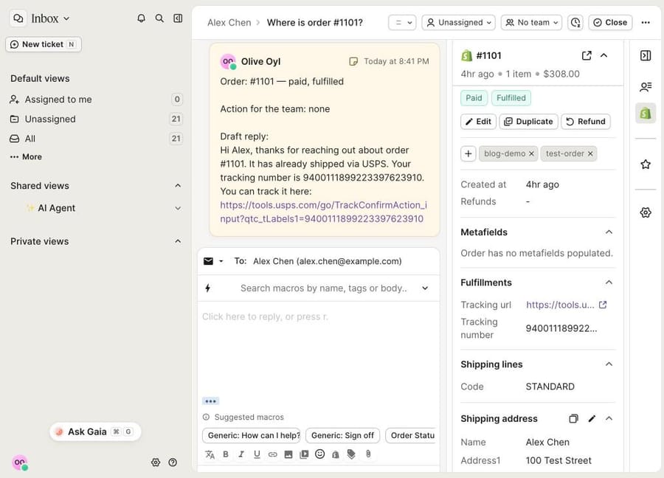Screen dimensions: 664x478
Task: Open the Assigned to me view
Action: pos(96,100)
